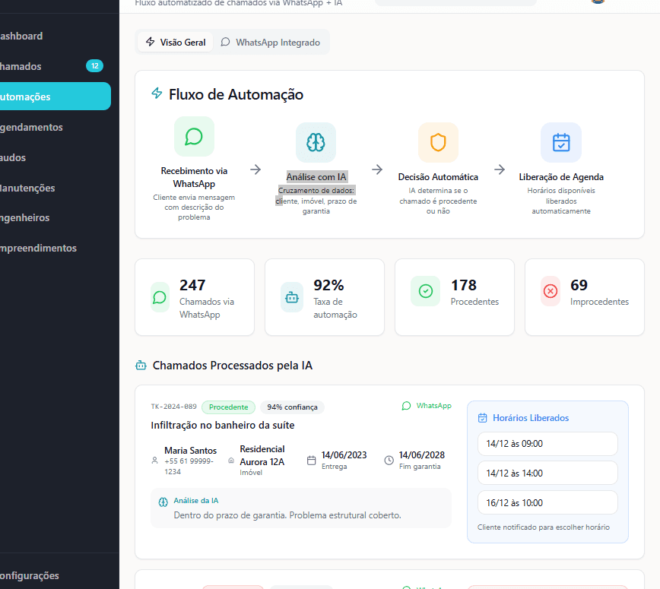Click robot icon in 92% automation card
The width and height of the screenshot is (660, 589).
292,297
